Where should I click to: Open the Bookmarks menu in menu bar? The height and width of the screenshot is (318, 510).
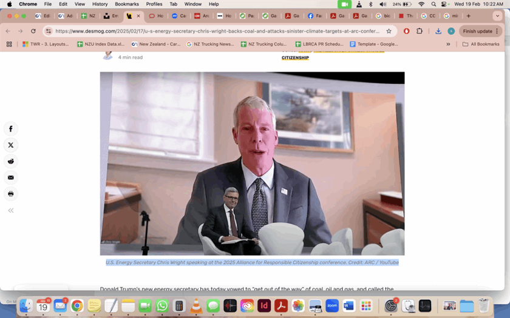click(126, 4)
